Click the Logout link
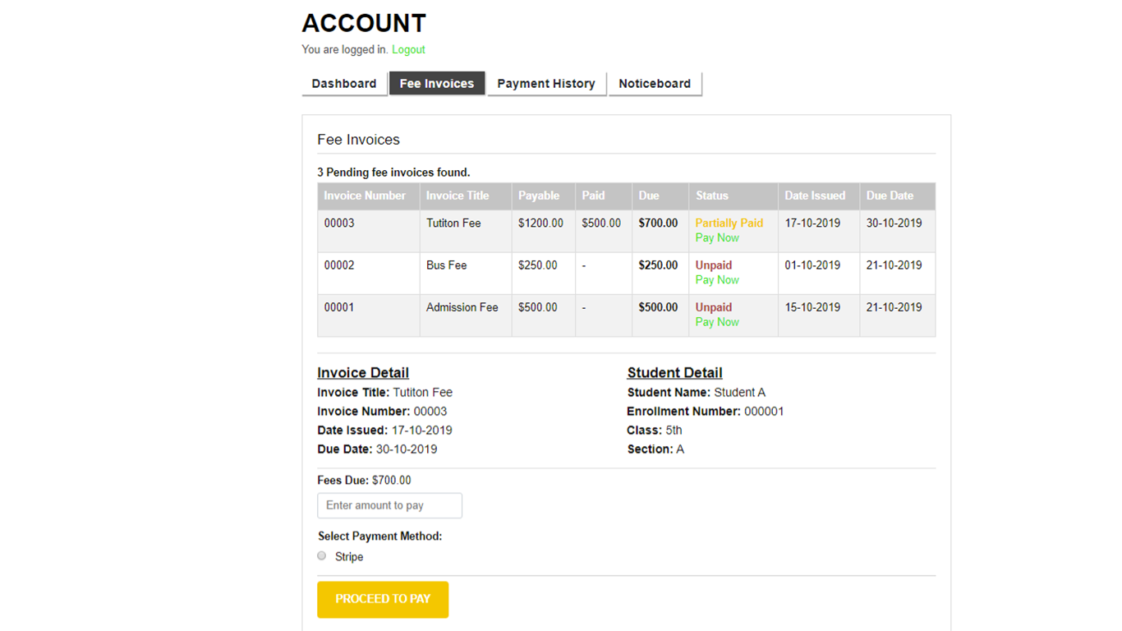 [408, 49]
